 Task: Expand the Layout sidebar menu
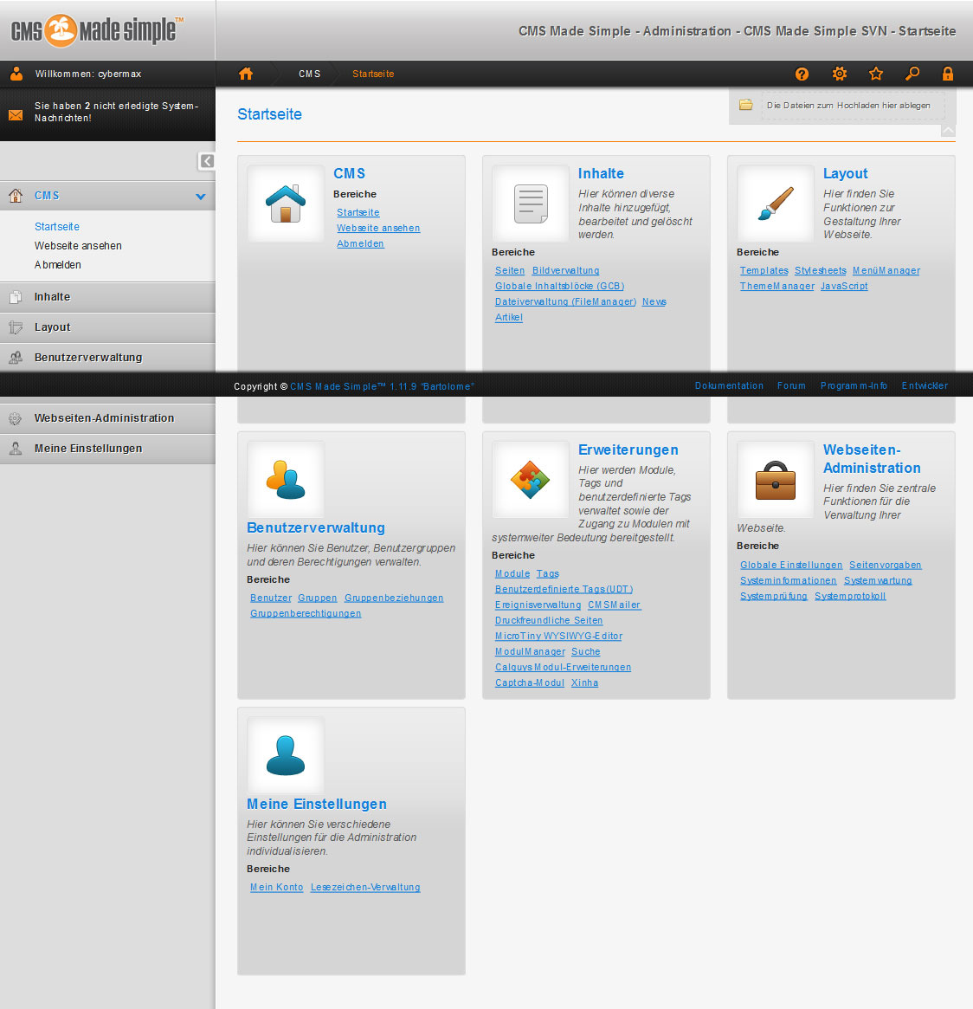coord(107,327)
